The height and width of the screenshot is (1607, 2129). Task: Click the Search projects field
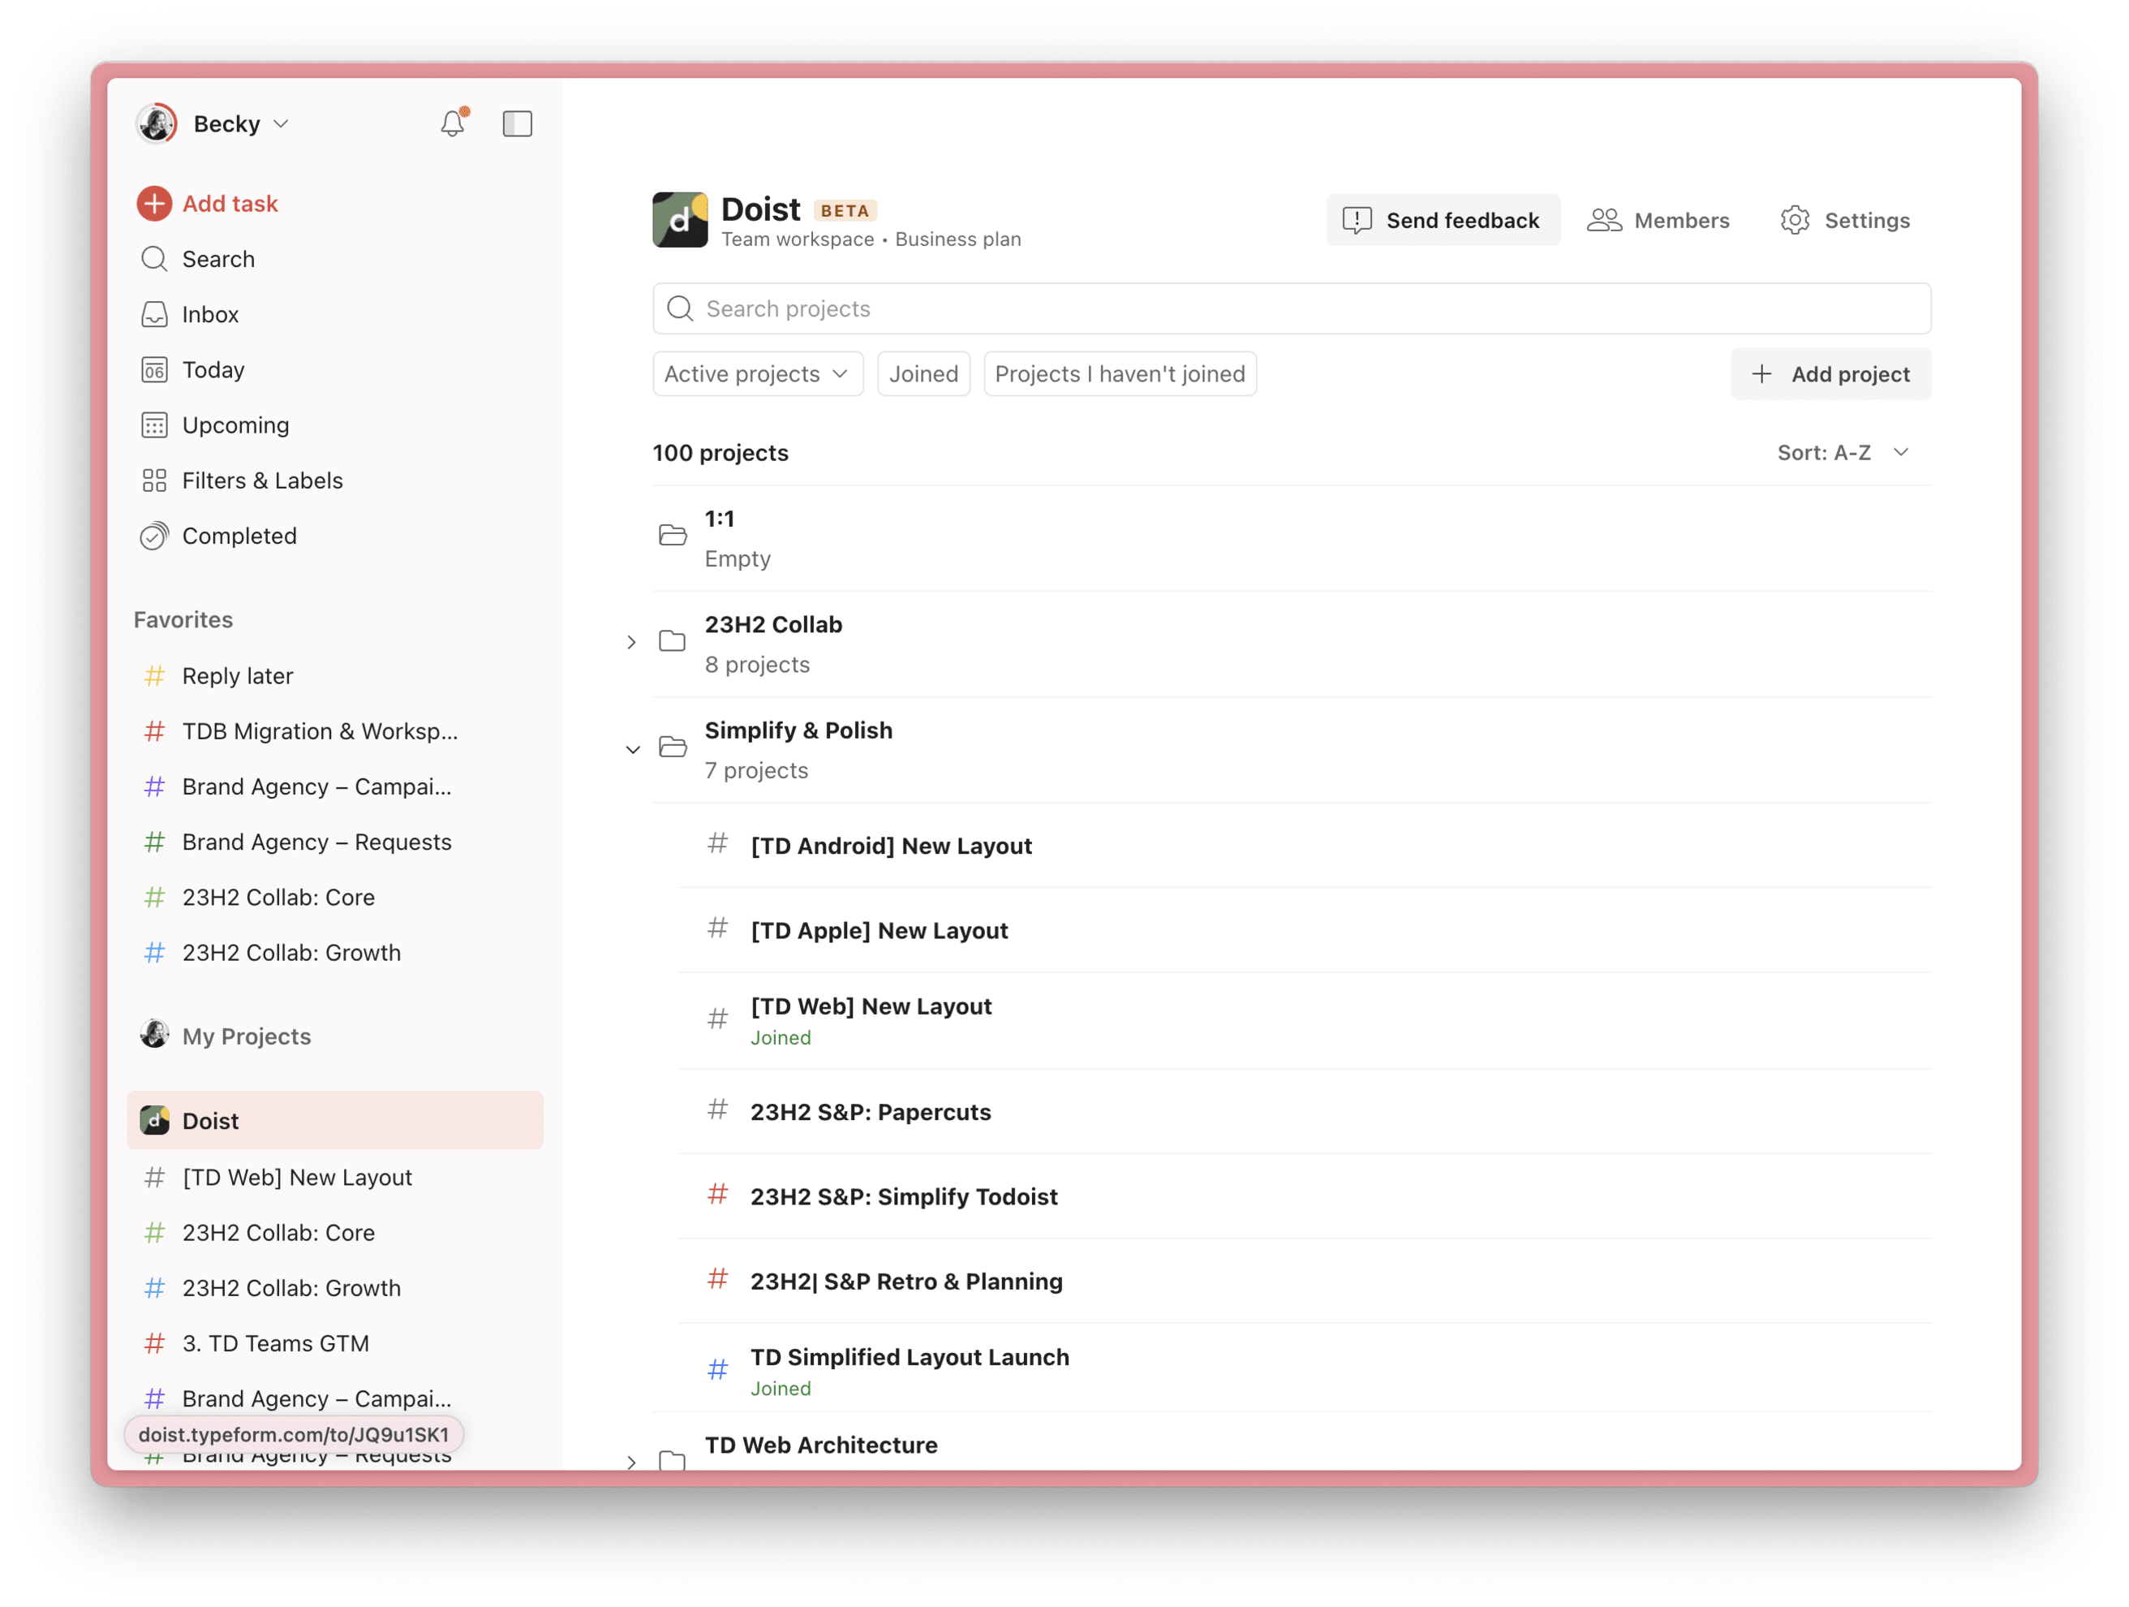click(x=1291, y=308)
